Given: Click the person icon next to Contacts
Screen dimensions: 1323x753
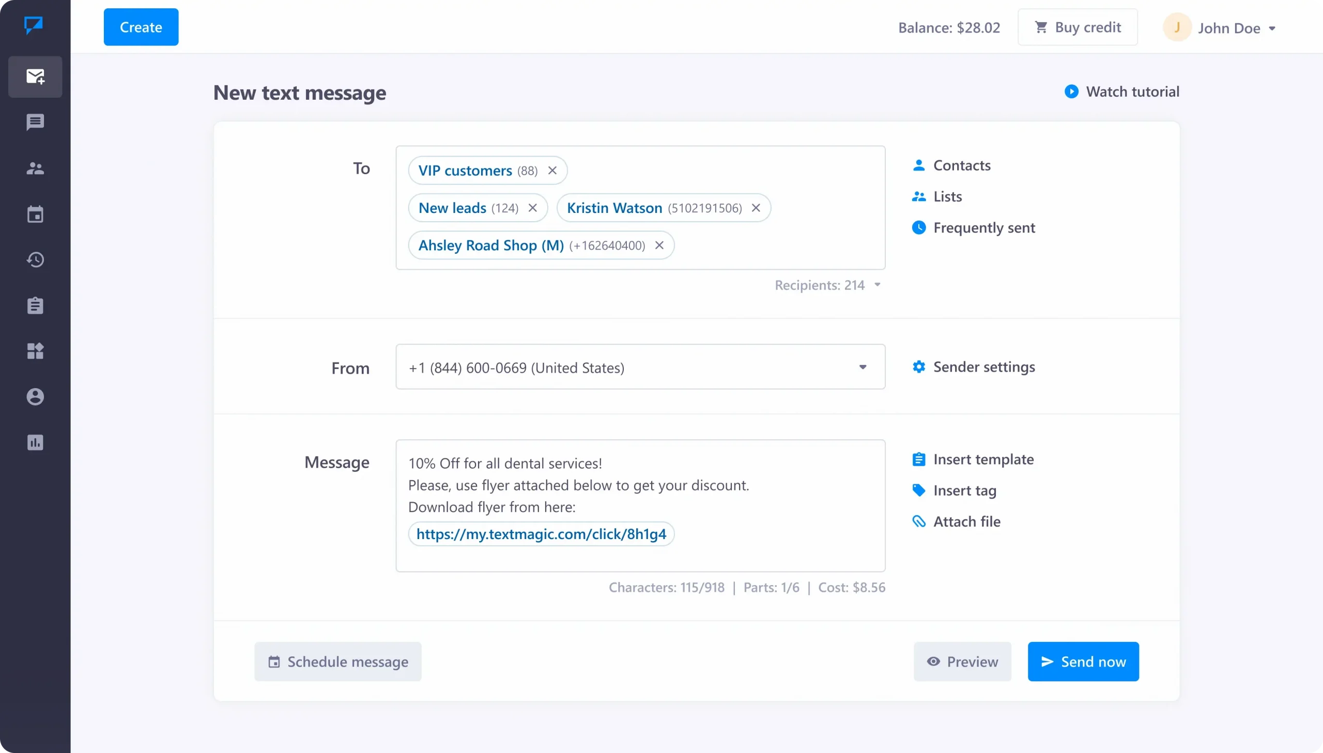Looking at the screenshot, I should tap(919, 165).
